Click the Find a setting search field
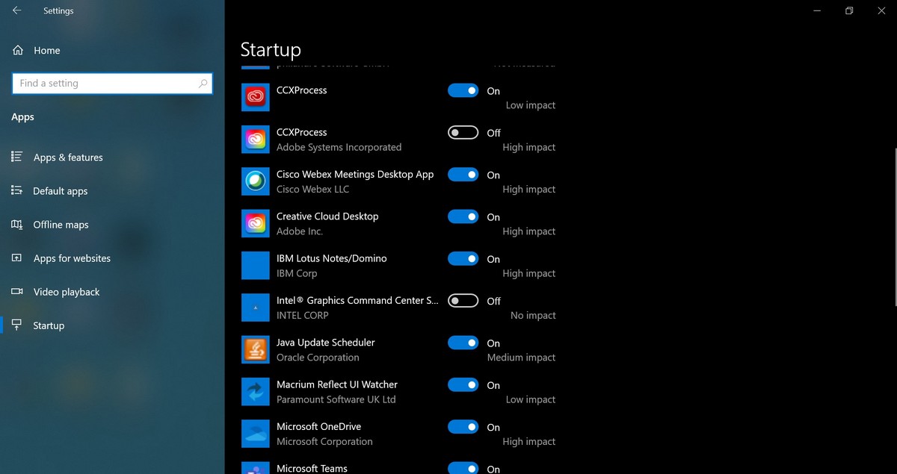 pyautogui.click(x=112, y=84)
